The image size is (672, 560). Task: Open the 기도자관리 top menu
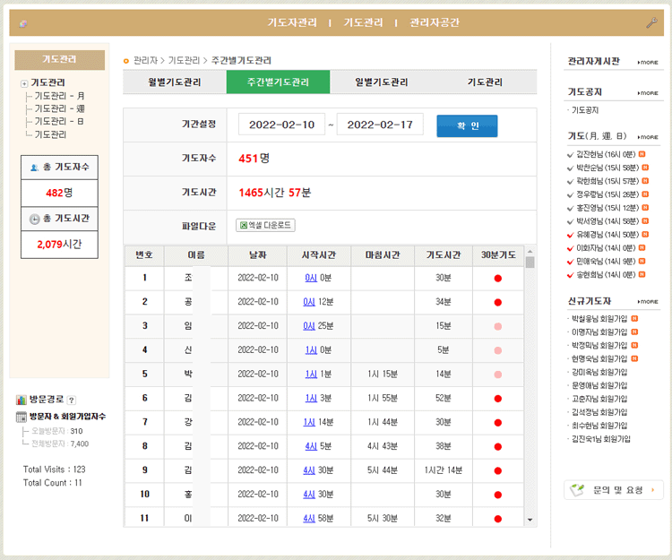(292, 22)
